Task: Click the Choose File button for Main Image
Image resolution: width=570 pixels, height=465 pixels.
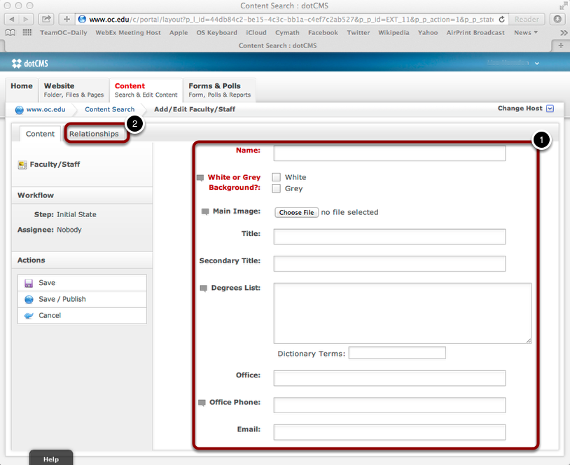Action: tap(295, 212)
